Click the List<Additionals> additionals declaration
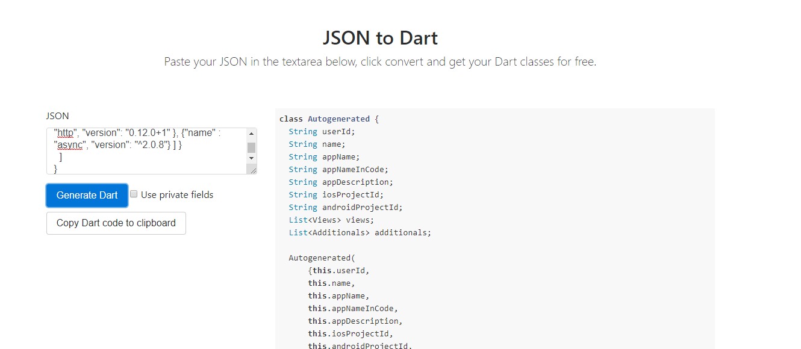The width and height of the screenshot is (801, 349). click(x=360, y=232)
